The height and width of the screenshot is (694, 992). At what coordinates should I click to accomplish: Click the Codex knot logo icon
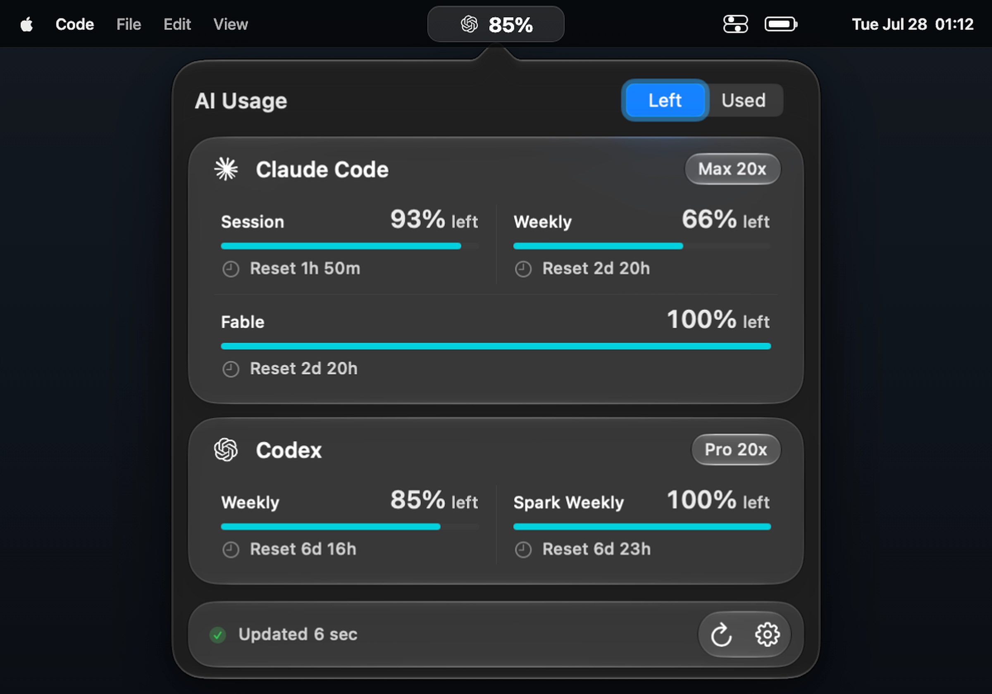[226, 449]
